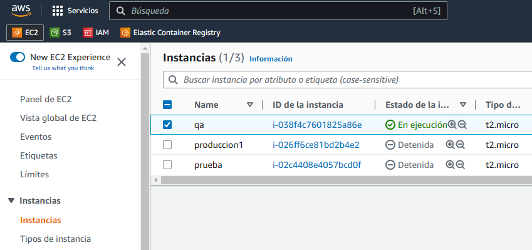The image size is (532, 250).
Task: Click the Información link
Action: point(271,59)
